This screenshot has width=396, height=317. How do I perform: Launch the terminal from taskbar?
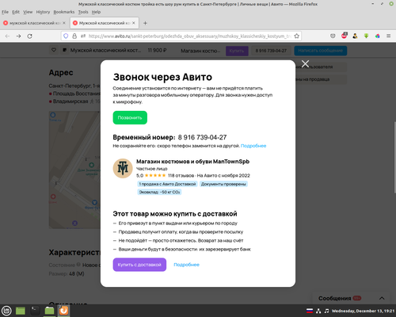pyautogui.click(x=35, y=311)
